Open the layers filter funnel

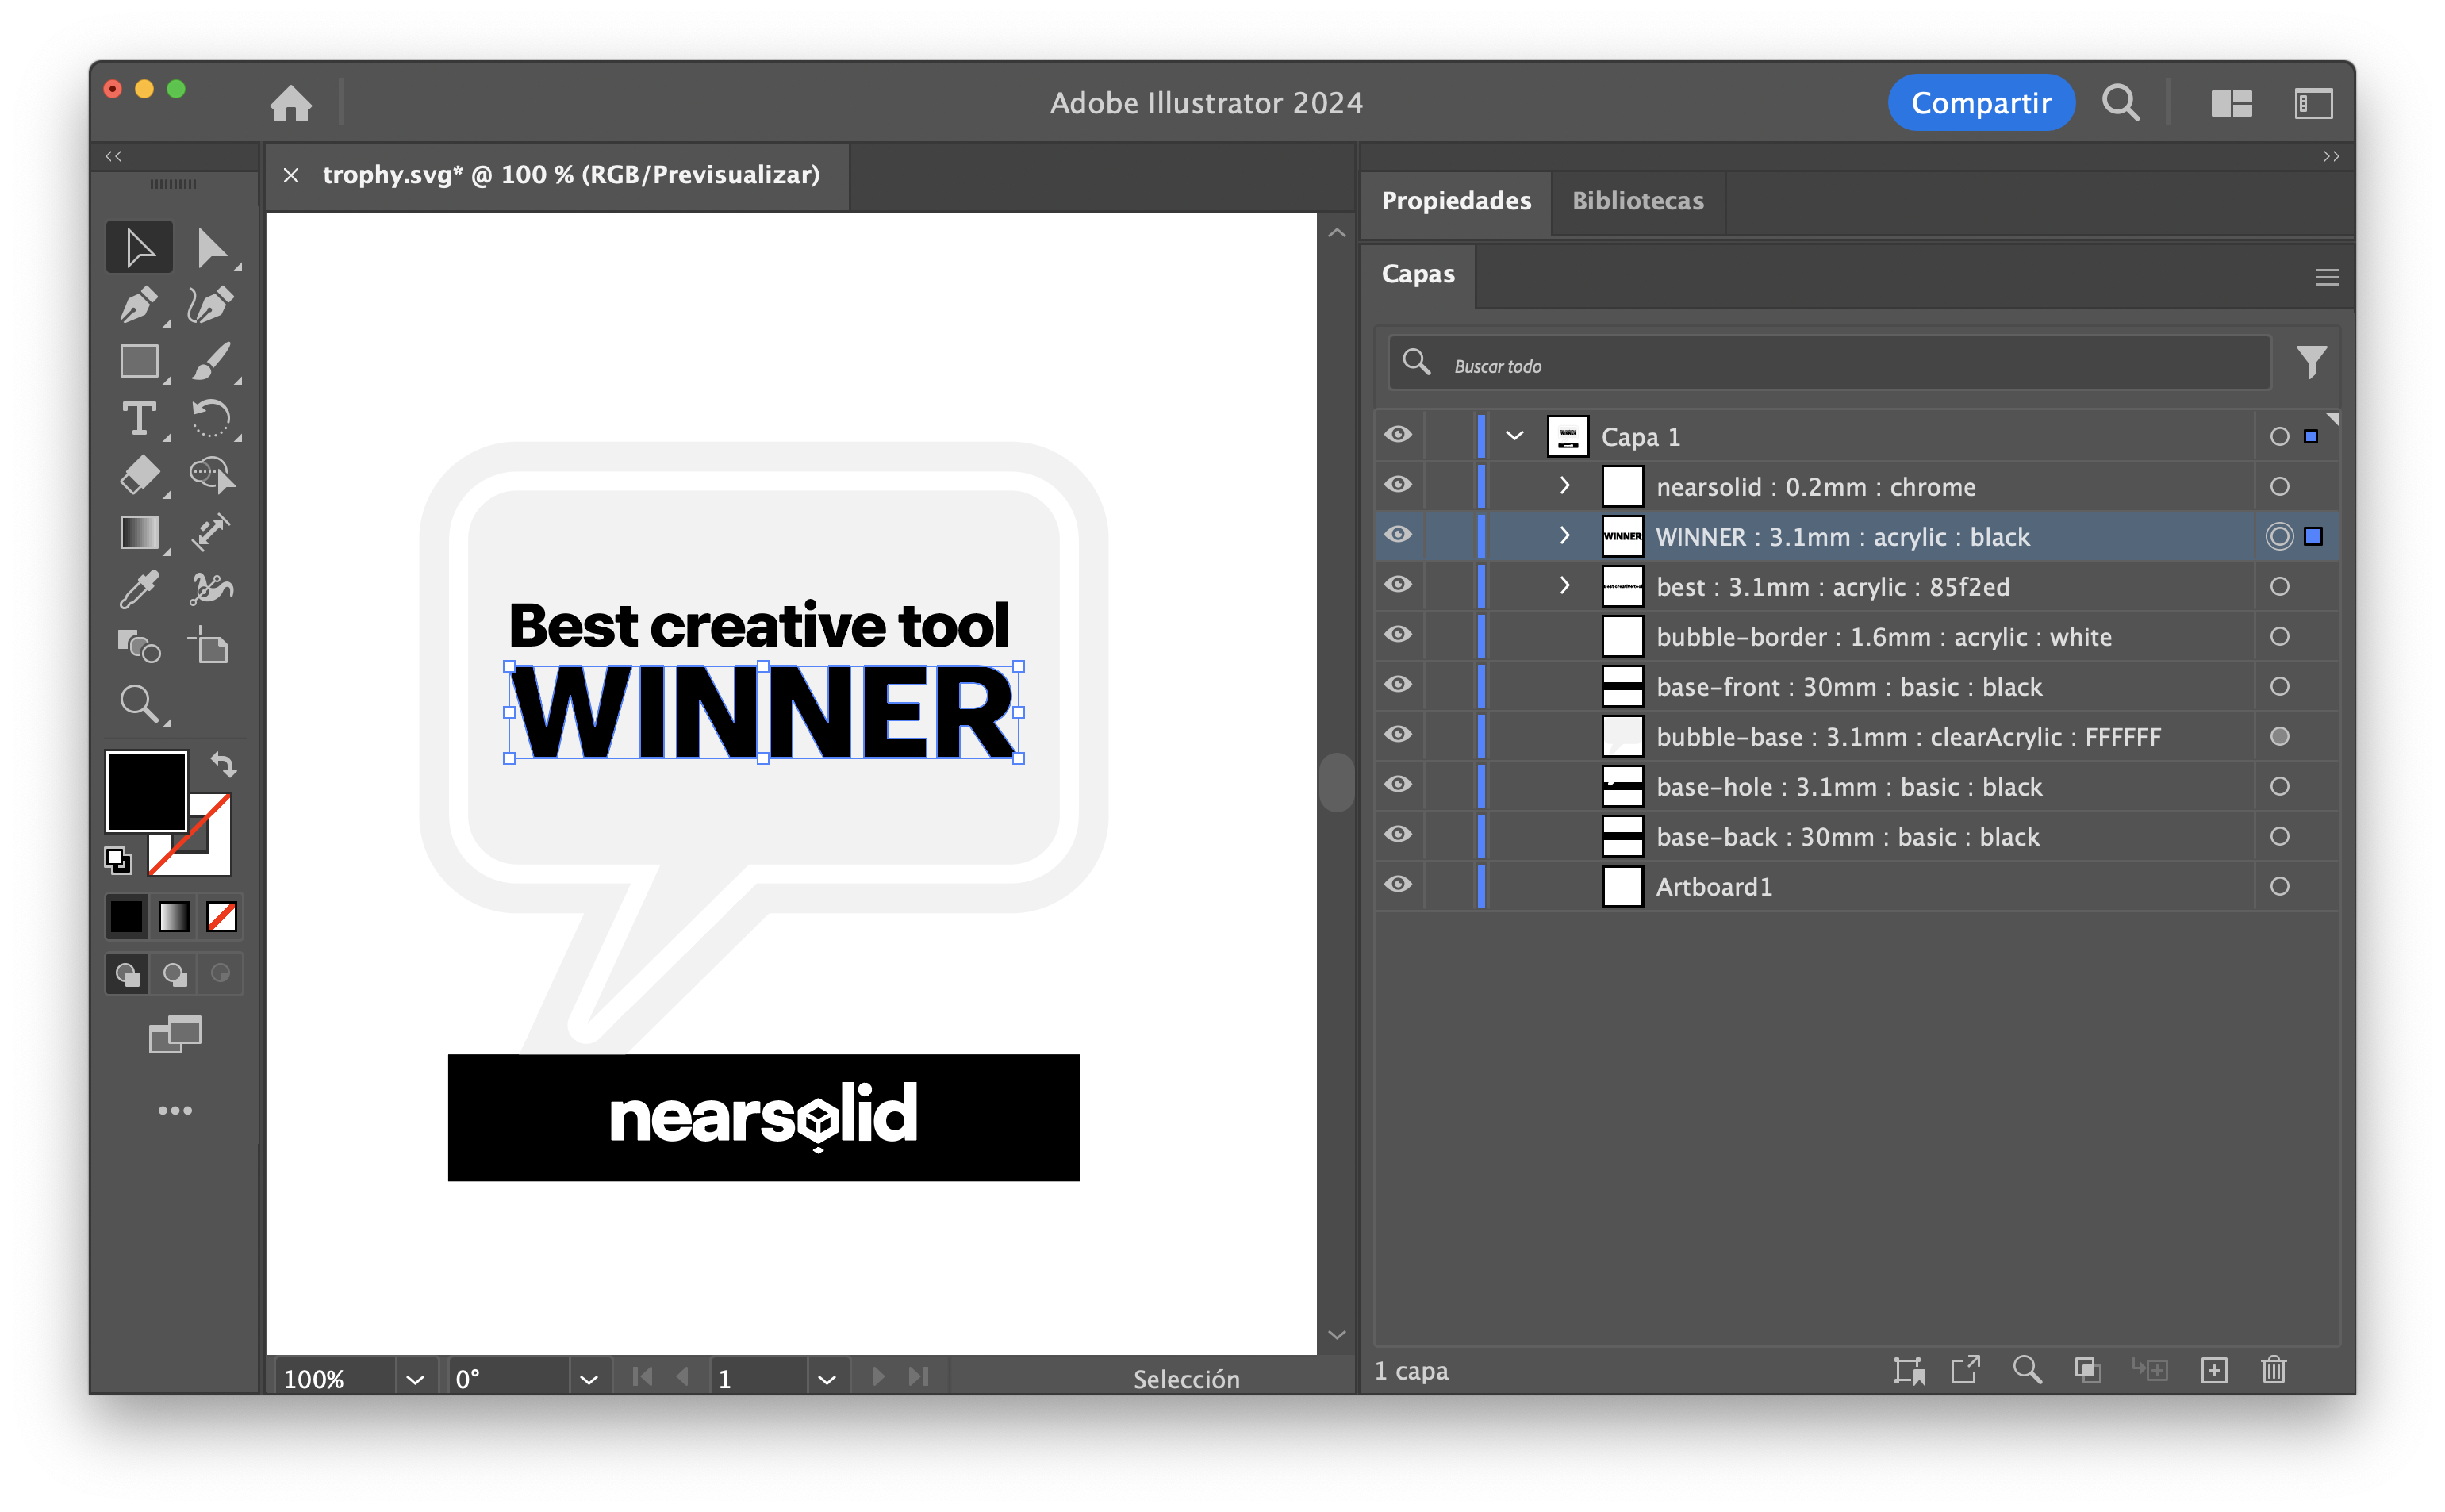(2311, 362)
